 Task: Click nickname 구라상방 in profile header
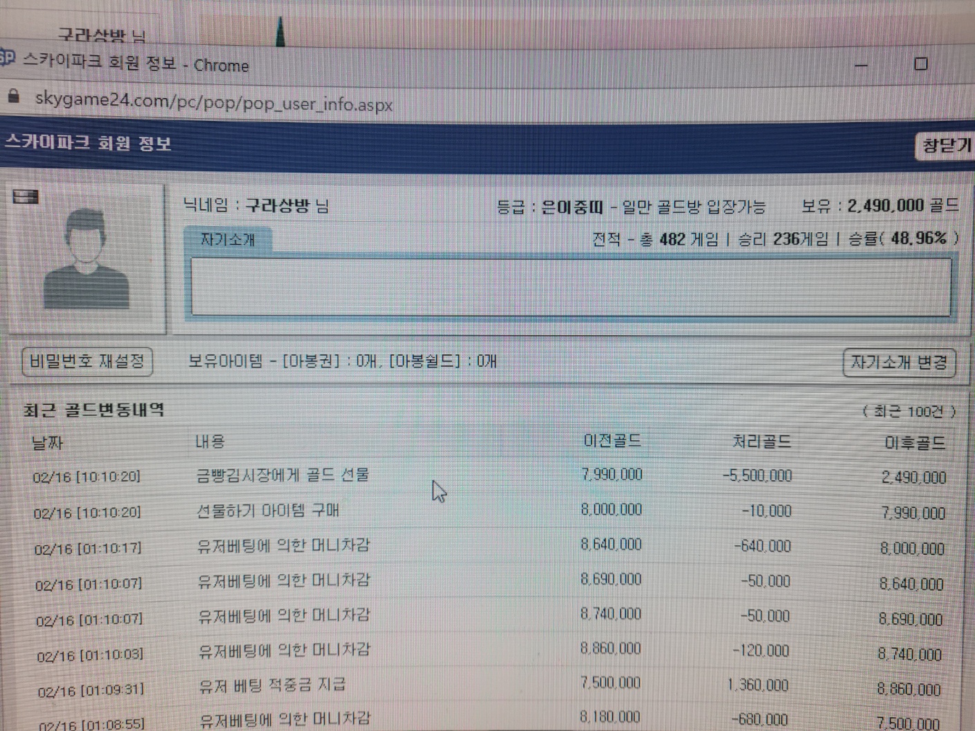[x=277, y=205]
